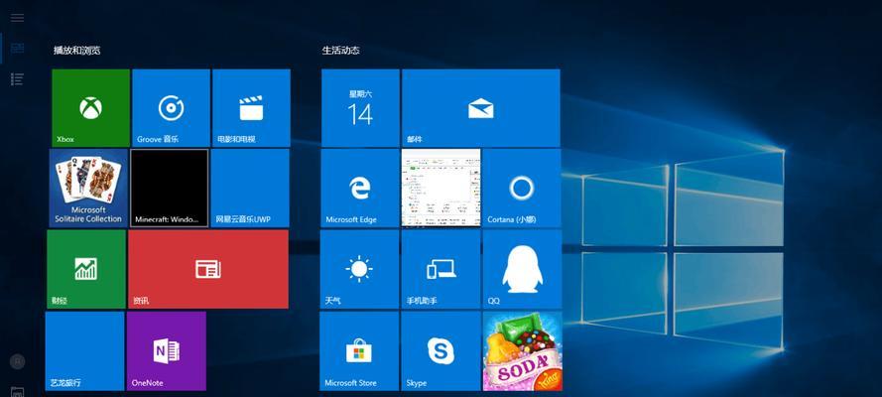Open the 邮件 mail tile

[x=480, y=107]
